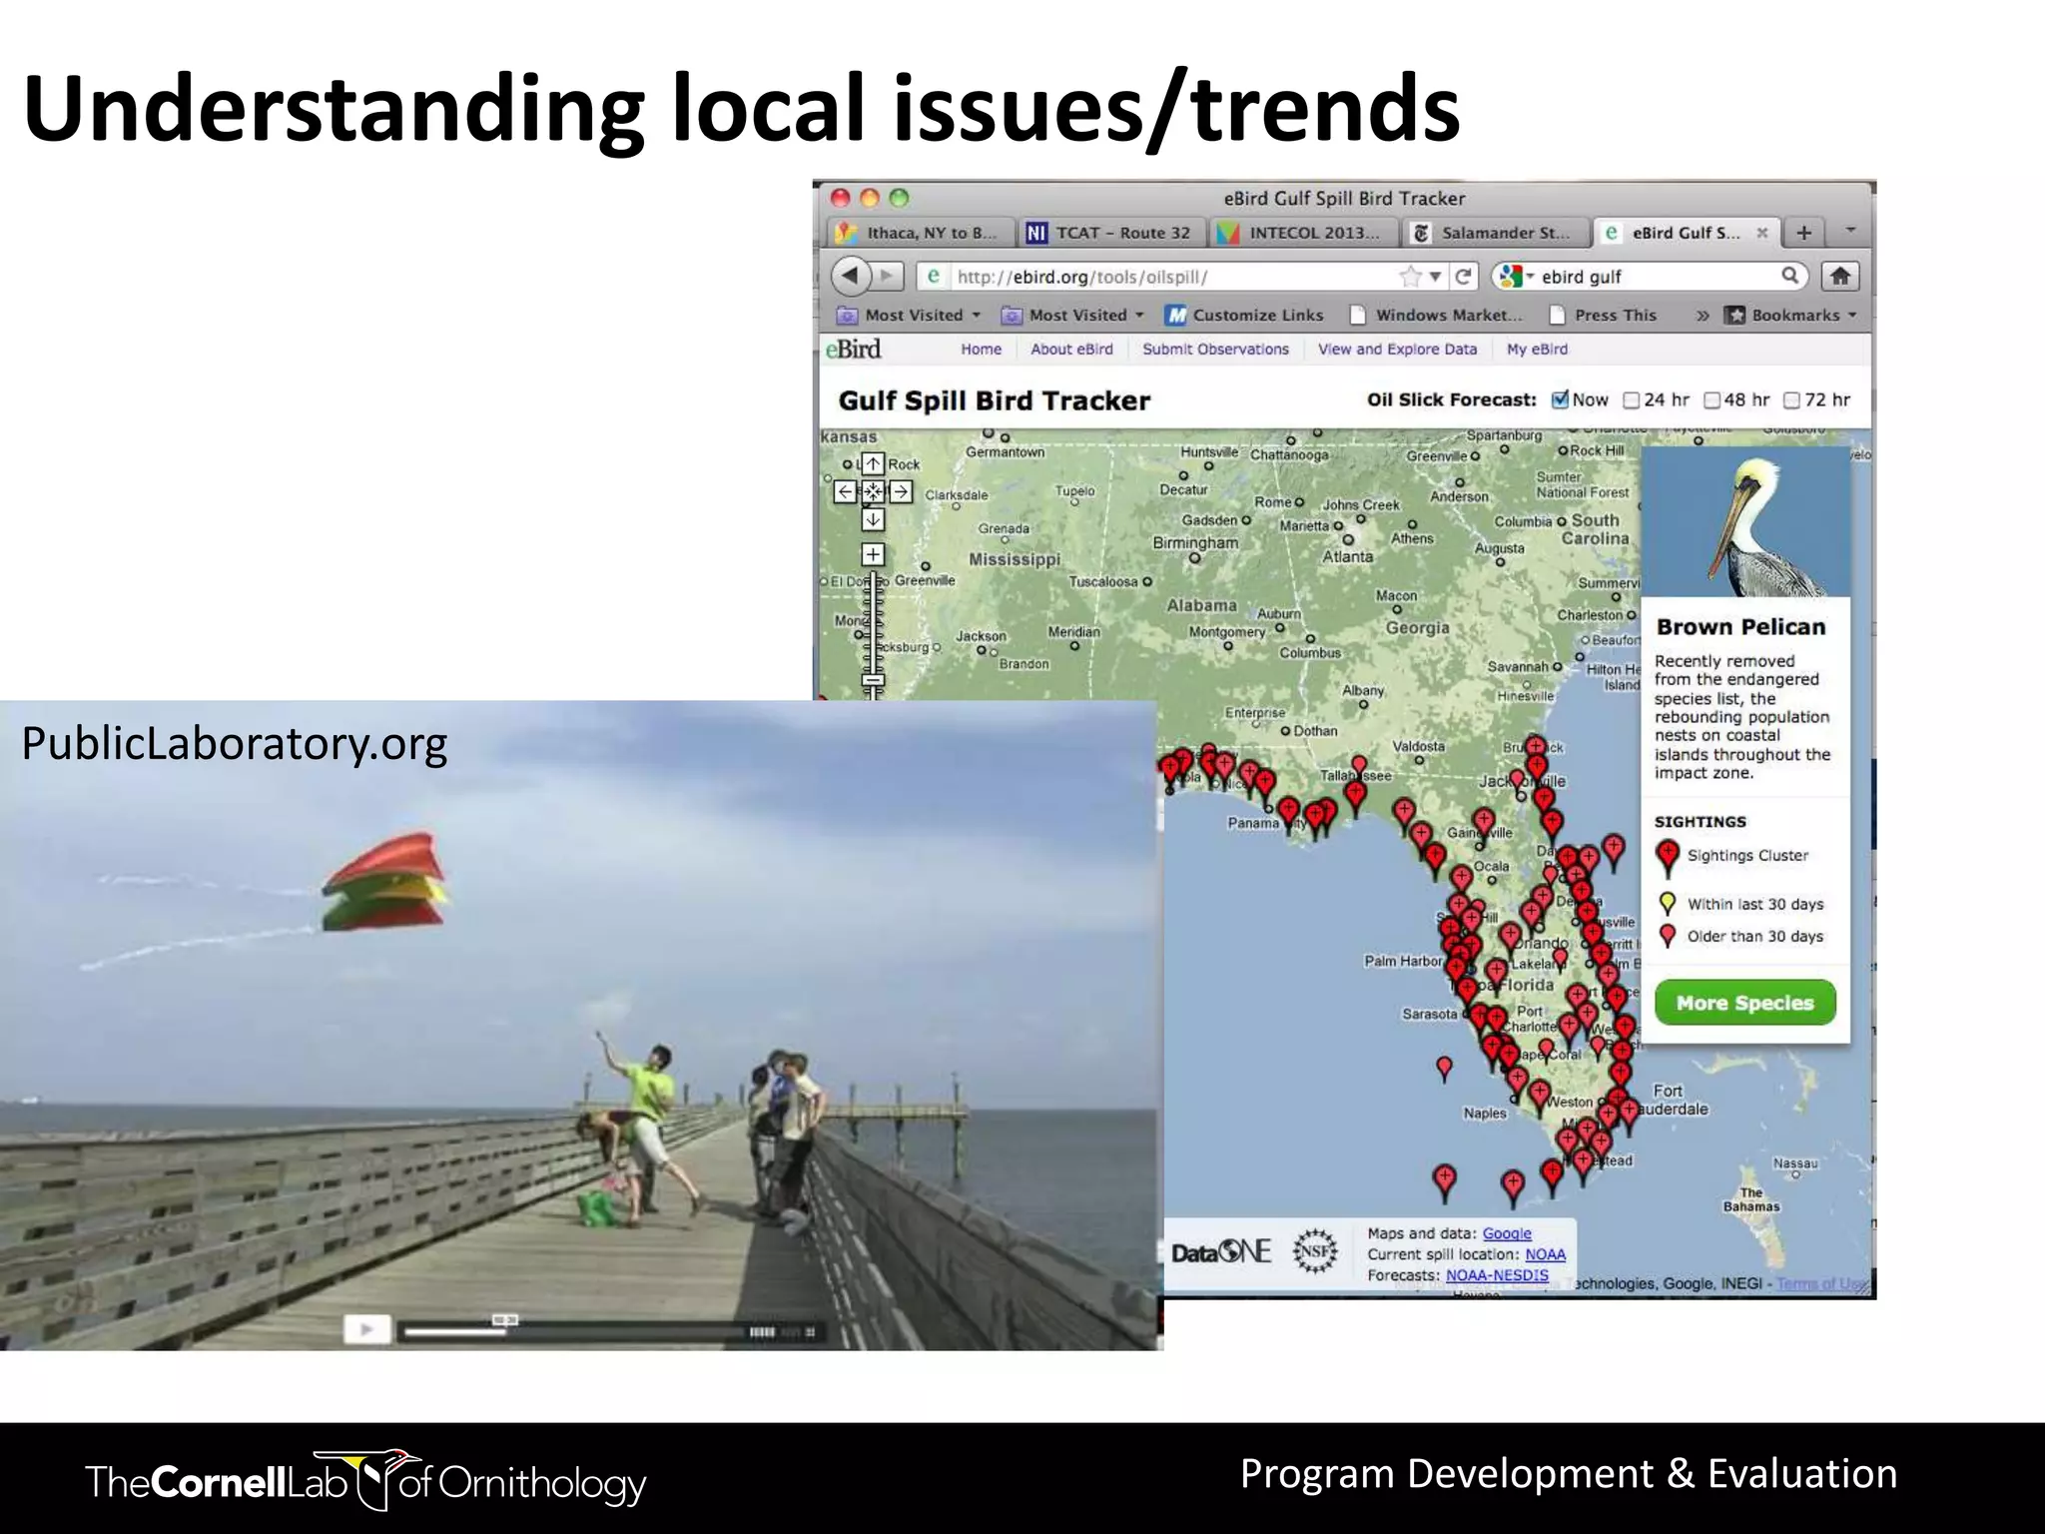This screenshot has height=1534, width=2045.
Task: Expand the first Most Visited bookmarks folder
Action: pos(909,316)
